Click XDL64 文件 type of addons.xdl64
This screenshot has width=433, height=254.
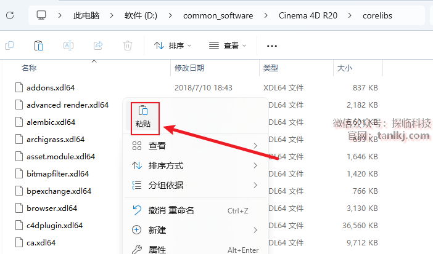point(283,87)
